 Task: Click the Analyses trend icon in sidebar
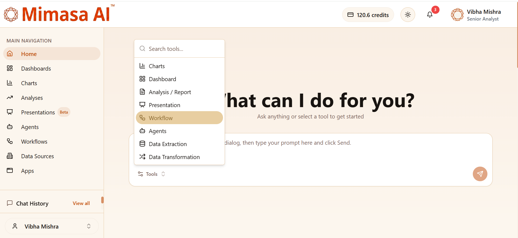pyautogui.click(x=10, y=97)
